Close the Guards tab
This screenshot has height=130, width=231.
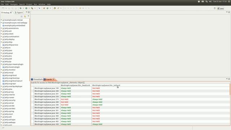[x=53, y=79]
